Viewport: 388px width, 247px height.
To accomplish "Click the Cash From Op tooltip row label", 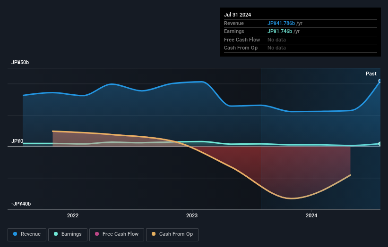I will tap(241, 48).
